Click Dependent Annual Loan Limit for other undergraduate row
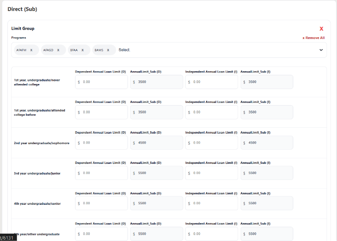 [101, 234]
